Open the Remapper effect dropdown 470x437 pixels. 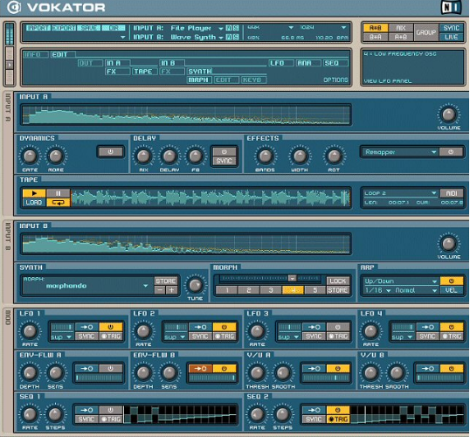(433, 152)
